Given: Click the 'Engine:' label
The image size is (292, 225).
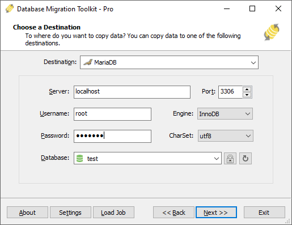Looking at the screenshot, I should 183,113.
